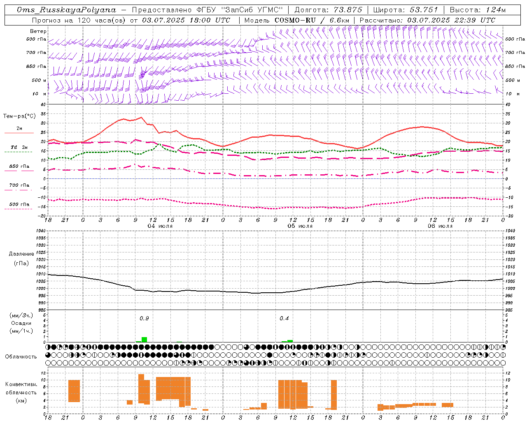
Task: Click the 04 июля date label
Action: tap(160, 226)
